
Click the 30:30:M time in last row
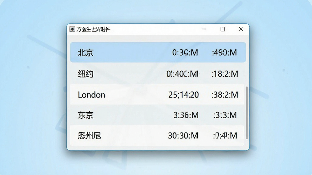click(183, 136)
